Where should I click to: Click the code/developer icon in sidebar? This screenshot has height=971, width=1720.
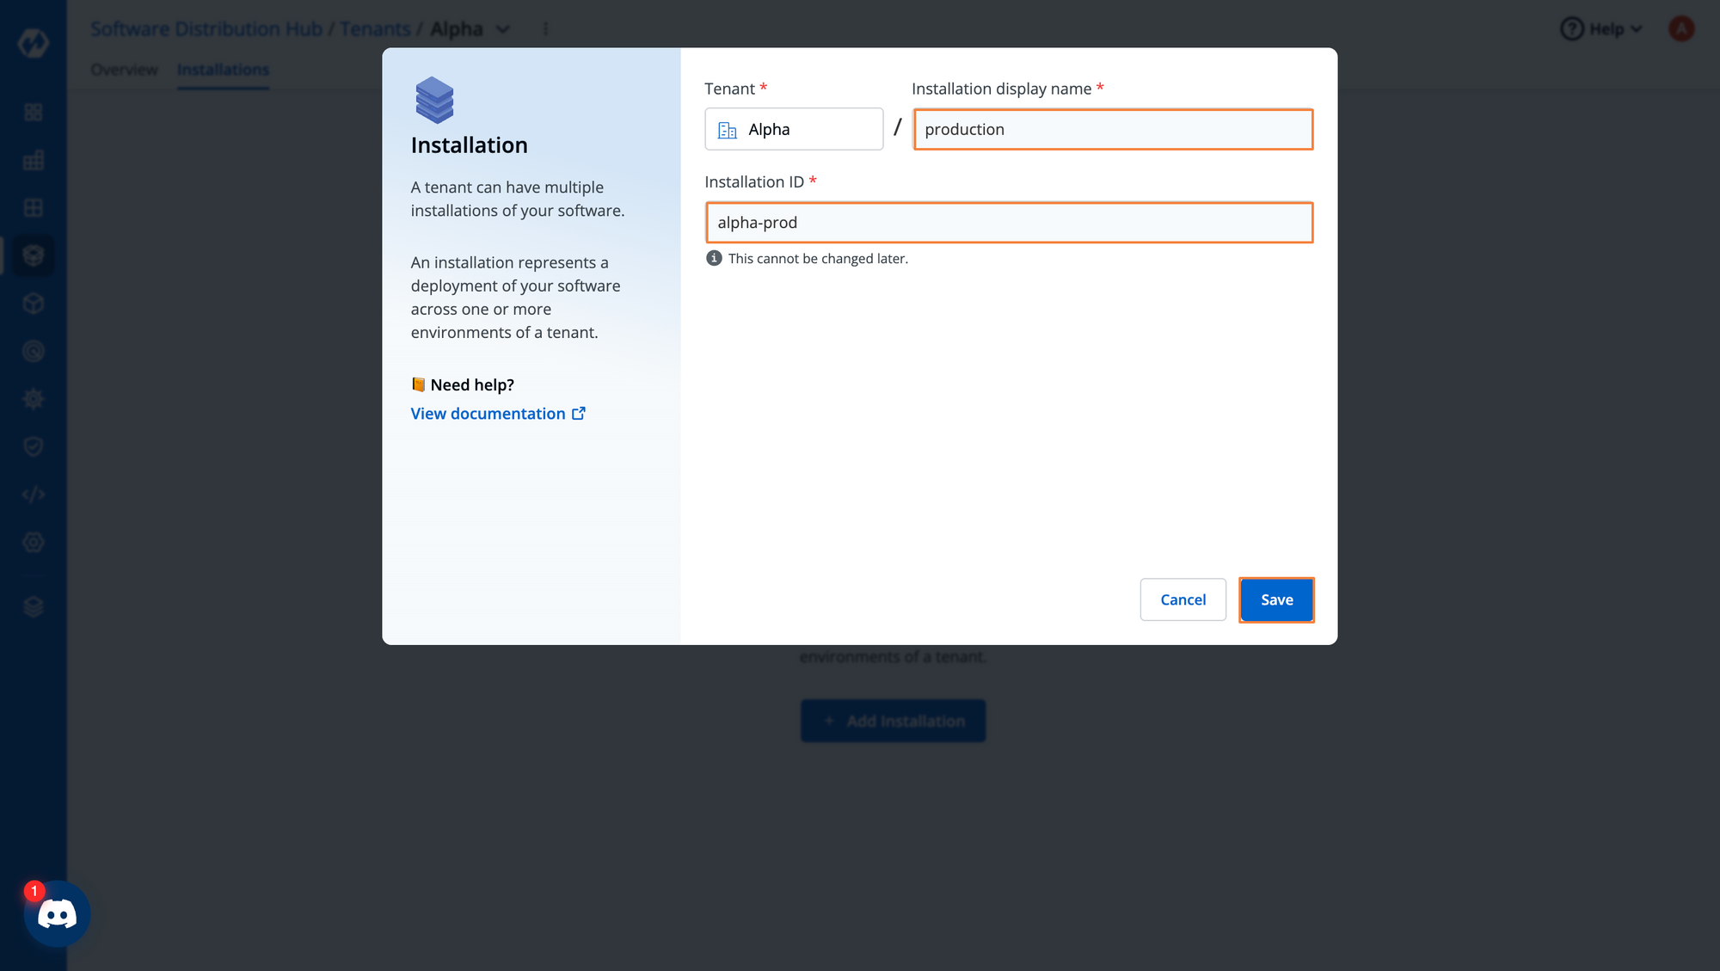33,494
